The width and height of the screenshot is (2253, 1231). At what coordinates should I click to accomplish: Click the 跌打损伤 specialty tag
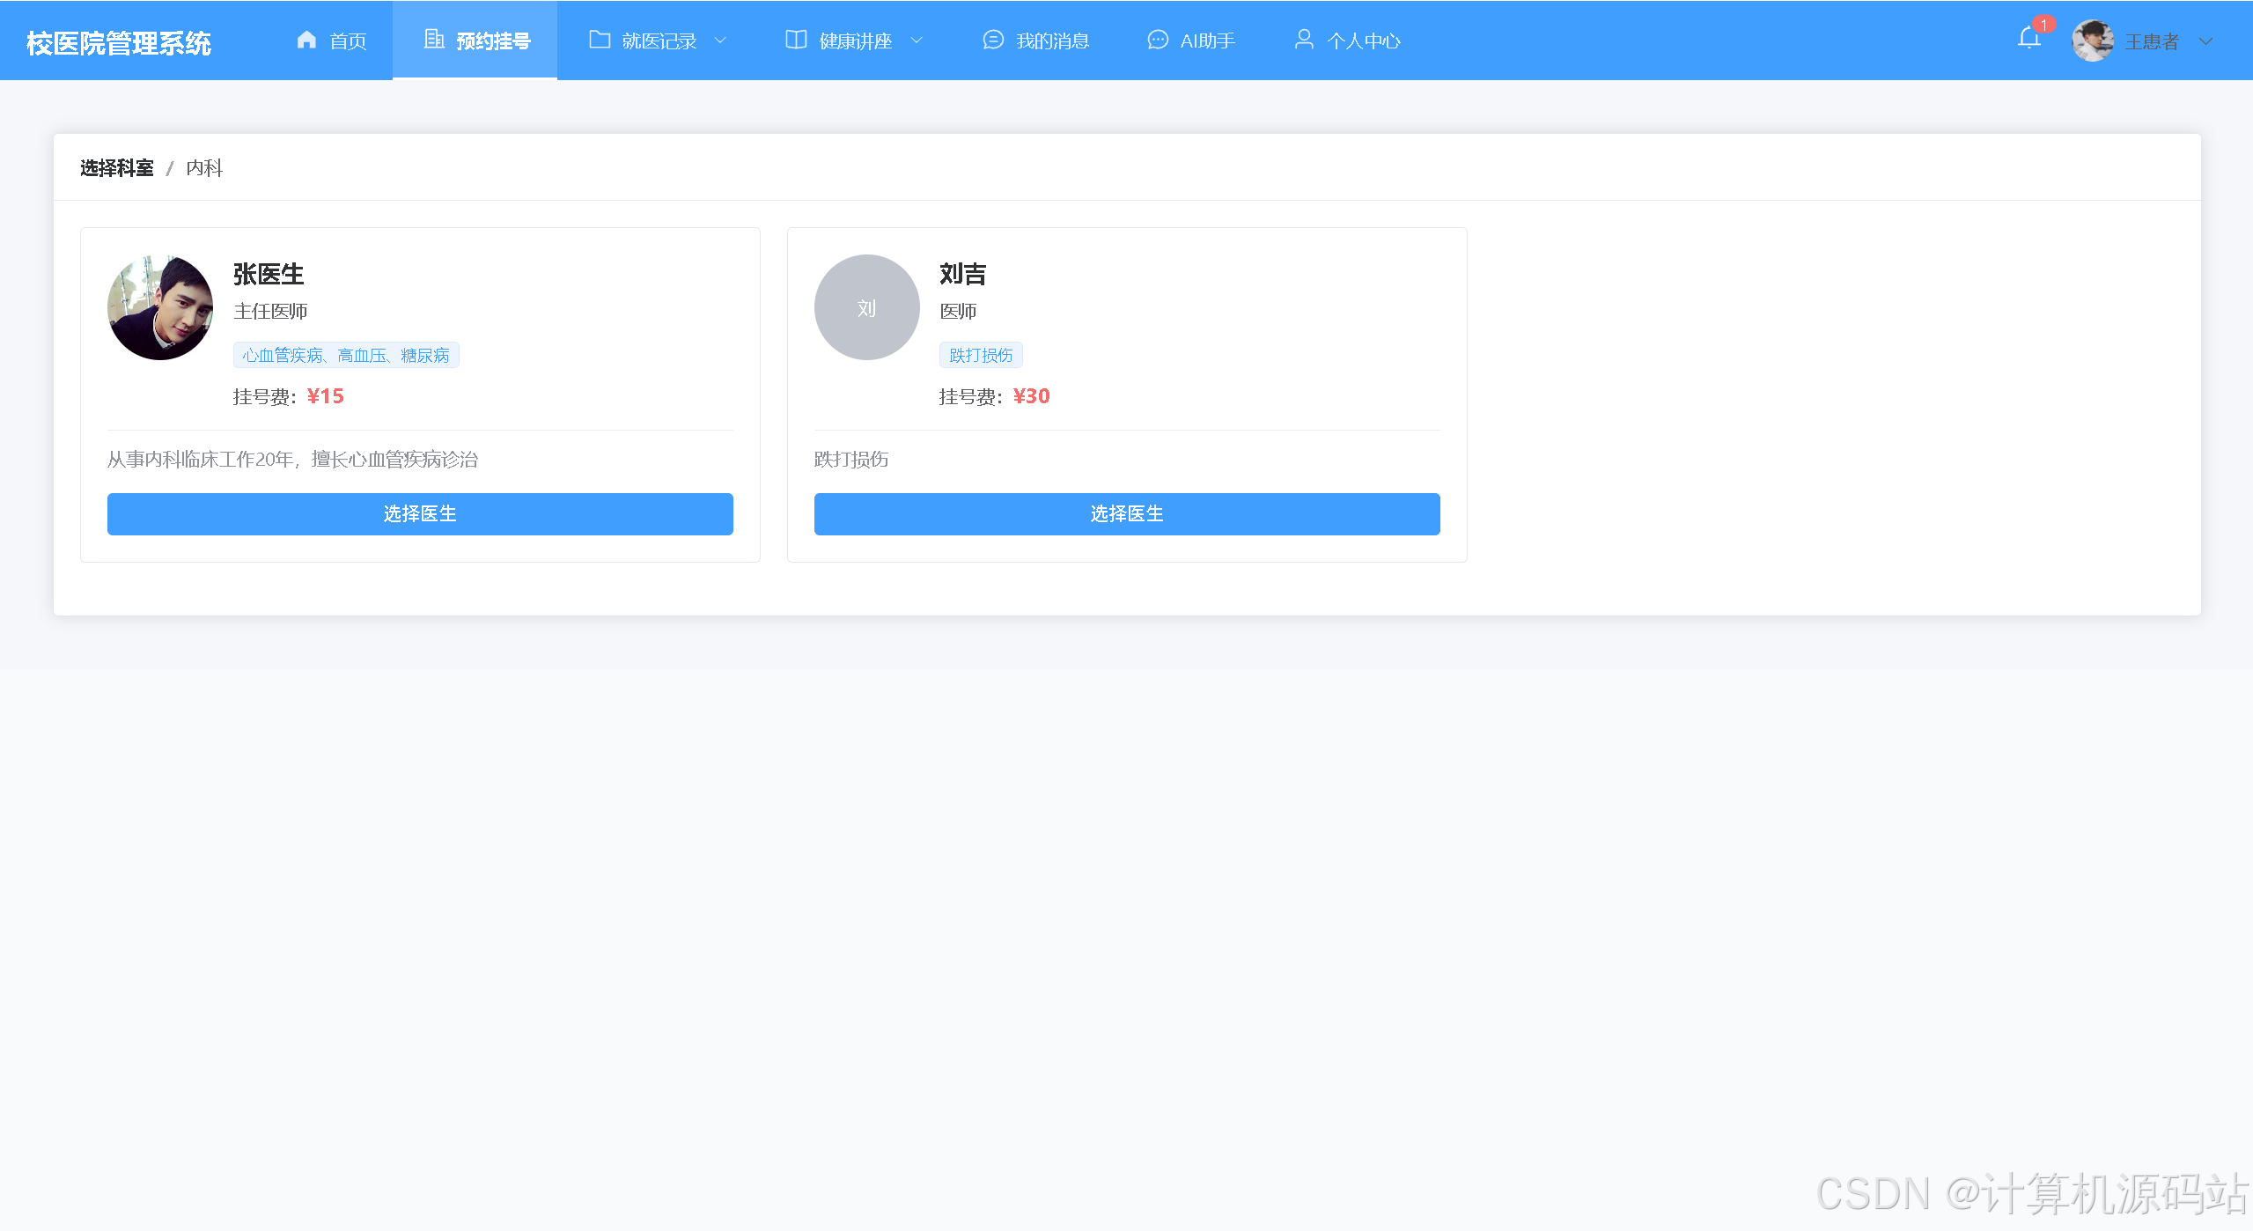point(981,355)
